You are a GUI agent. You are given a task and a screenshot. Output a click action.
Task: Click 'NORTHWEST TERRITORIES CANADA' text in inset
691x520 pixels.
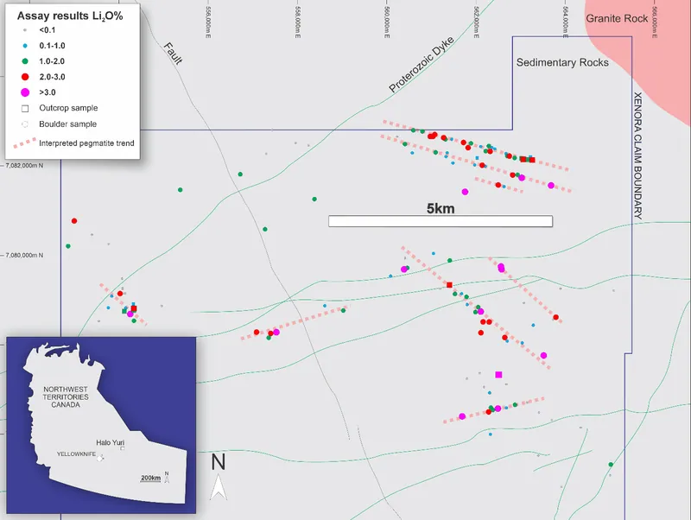pos(66,397)
